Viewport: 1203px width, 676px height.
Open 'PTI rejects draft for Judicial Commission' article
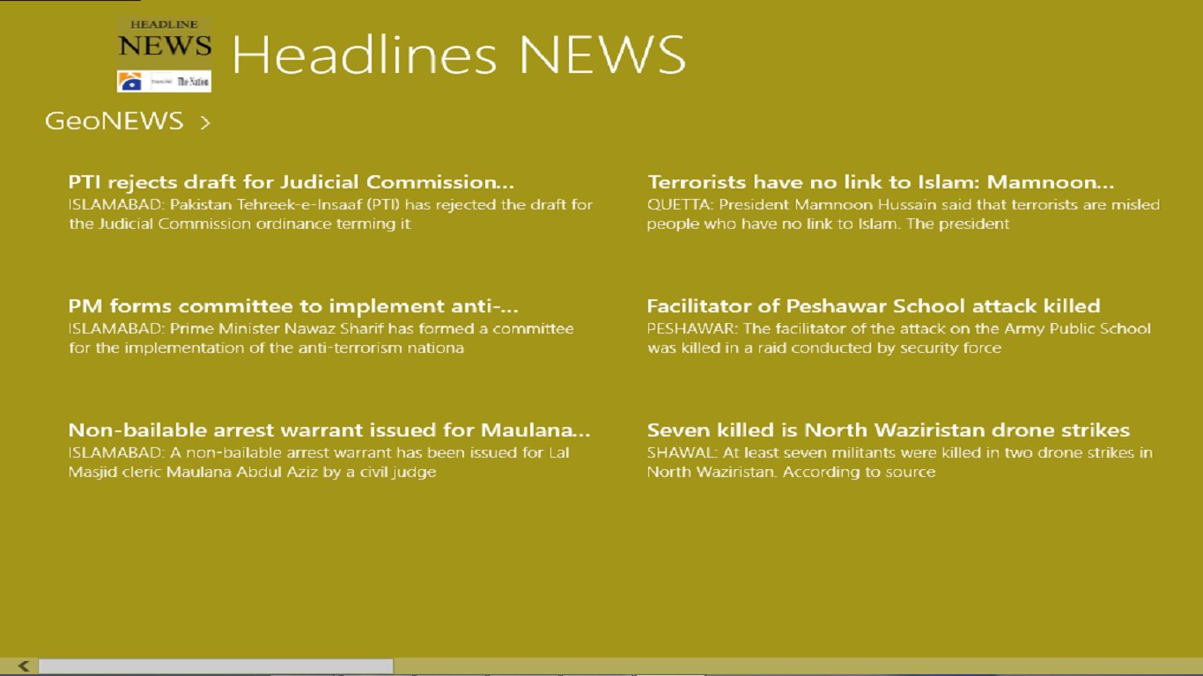tap(292, 182)
